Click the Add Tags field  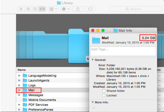click(x=123, y=51)
